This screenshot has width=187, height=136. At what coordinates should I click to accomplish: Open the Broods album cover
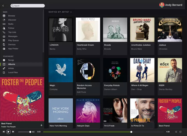115,30
